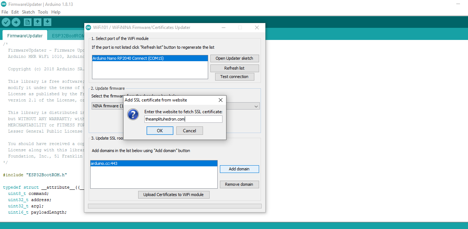This screenshot has height=229, width=468.
Task: Click the Verify sketch checkmark icon
Action: click(6, 22)
